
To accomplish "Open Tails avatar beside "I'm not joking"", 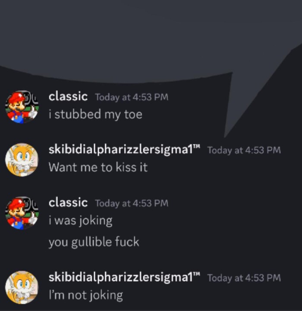I will tap(22, 287).
